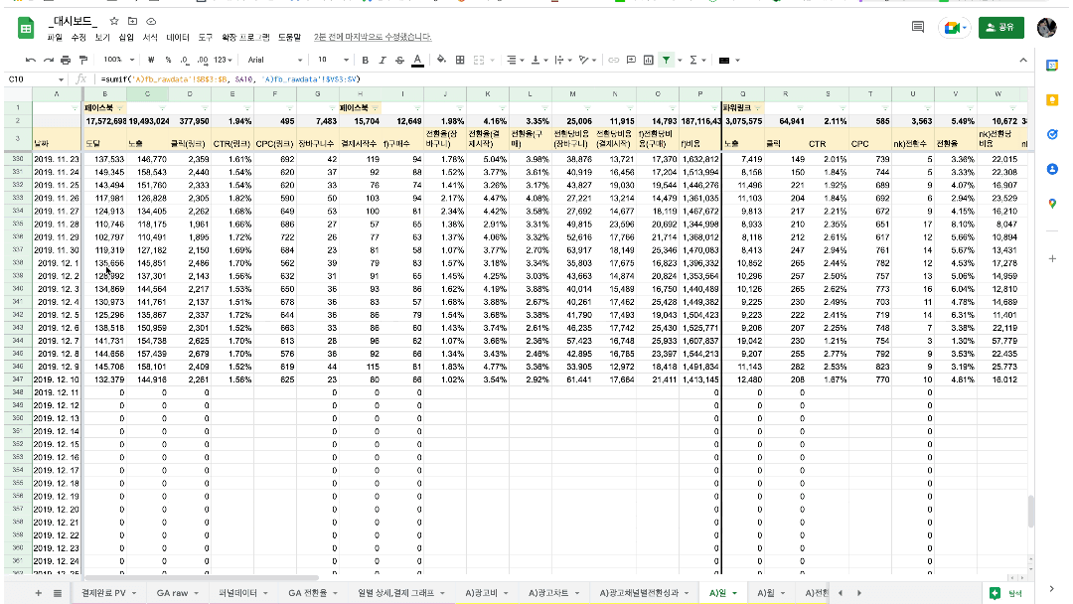The image size is (1073, 604).
Task: Insert a chart
Action: click(649, 61)
